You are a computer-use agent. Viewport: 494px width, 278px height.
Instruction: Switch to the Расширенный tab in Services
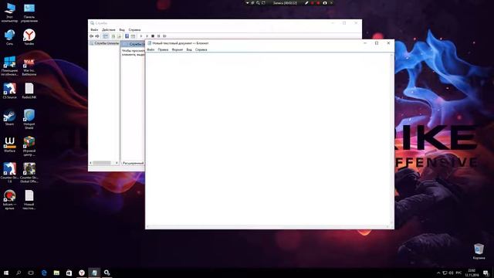[x=133, y=163]
